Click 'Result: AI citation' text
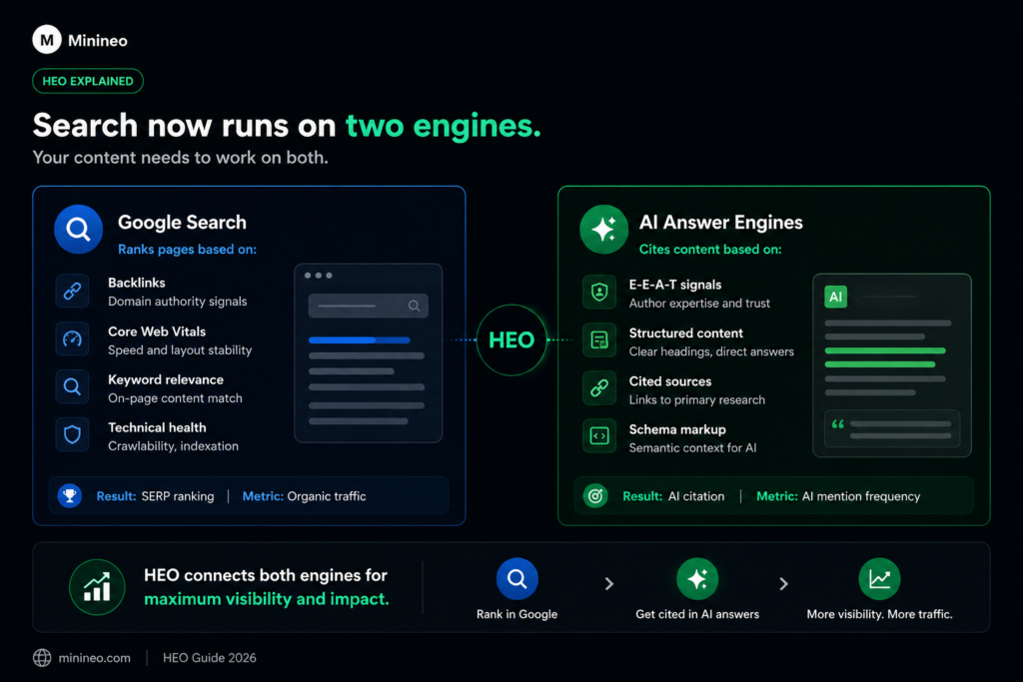The width and height of the screenshot is (1023, 682). click(673, 496)
